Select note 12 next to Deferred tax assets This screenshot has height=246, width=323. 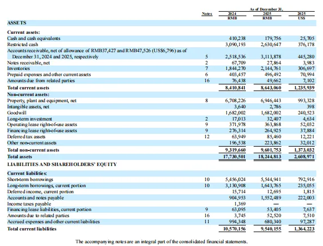207,137
